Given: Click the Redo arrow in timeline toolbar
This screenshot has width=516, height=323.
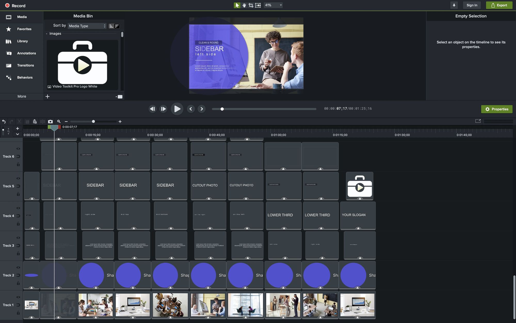Looking at the screenshot, I should coord(12,121).
